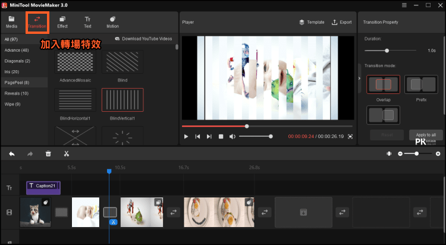Click the transition list scrollbar
This screenshot has width=446, height=245.
coord(177,46)
